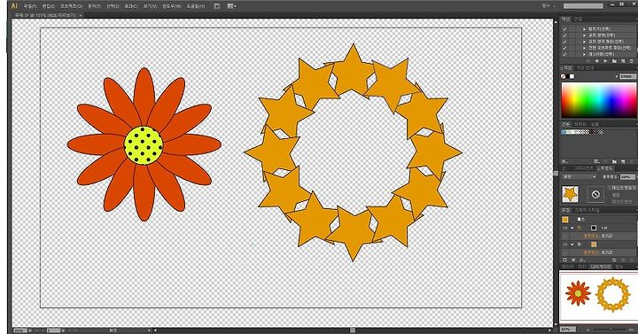
Task: Open the Go to Bridge icon in top bar
Action: pyautogui.click(x=217, y=6)
